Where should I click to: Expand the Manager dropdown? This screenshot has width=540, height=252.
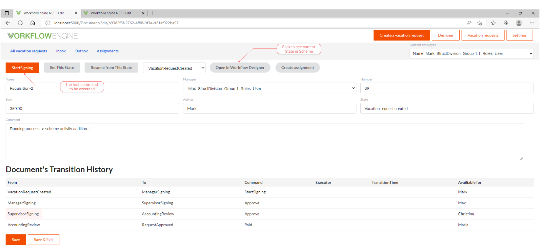269,88
